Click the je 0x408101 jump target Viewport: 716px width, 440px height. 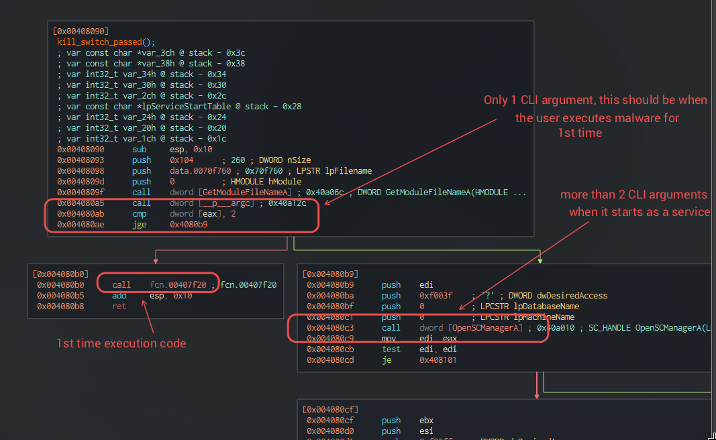coord(438,360)
